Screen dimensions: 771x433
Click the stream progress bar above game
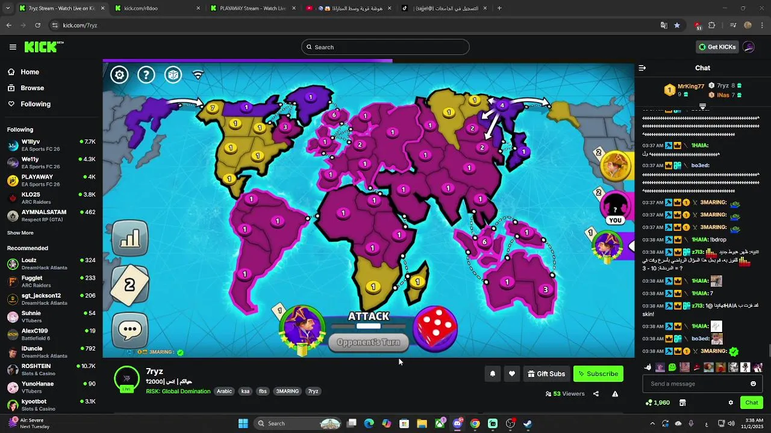[x=369, y=61]
